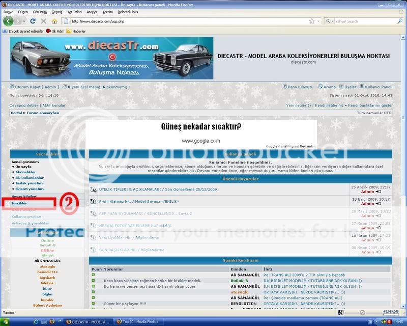
Task: Go to last post arrow for 25 Aralık 2009
Action: (x=379, y=192)
